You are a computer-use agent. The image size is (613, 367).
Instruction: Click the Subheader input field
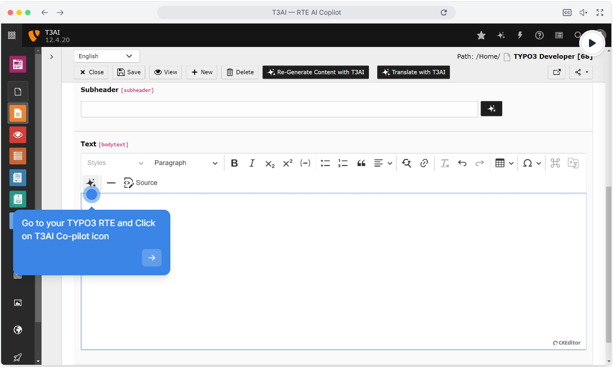pos(279,109)
